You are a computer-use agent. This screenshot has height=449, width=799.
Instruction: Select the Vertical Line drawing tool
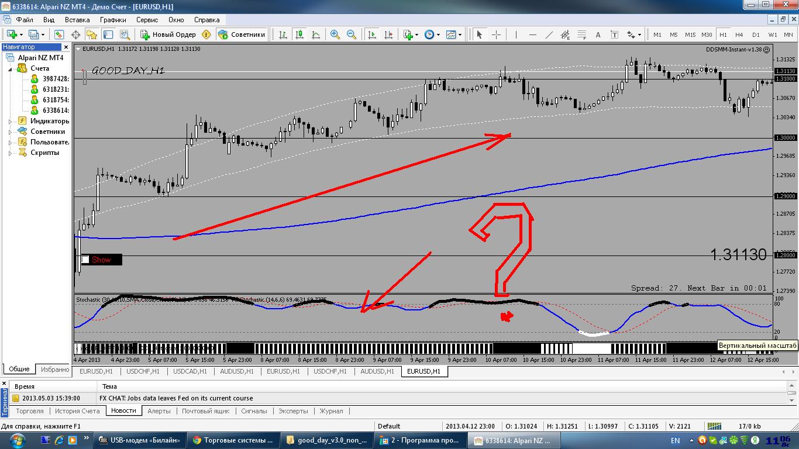[516, 34]
